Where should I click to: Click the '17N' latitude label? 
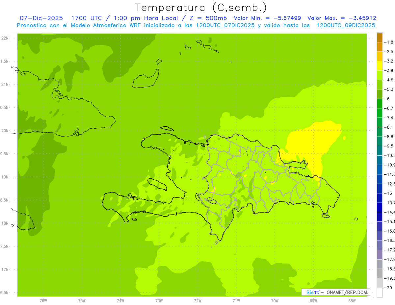5,269
